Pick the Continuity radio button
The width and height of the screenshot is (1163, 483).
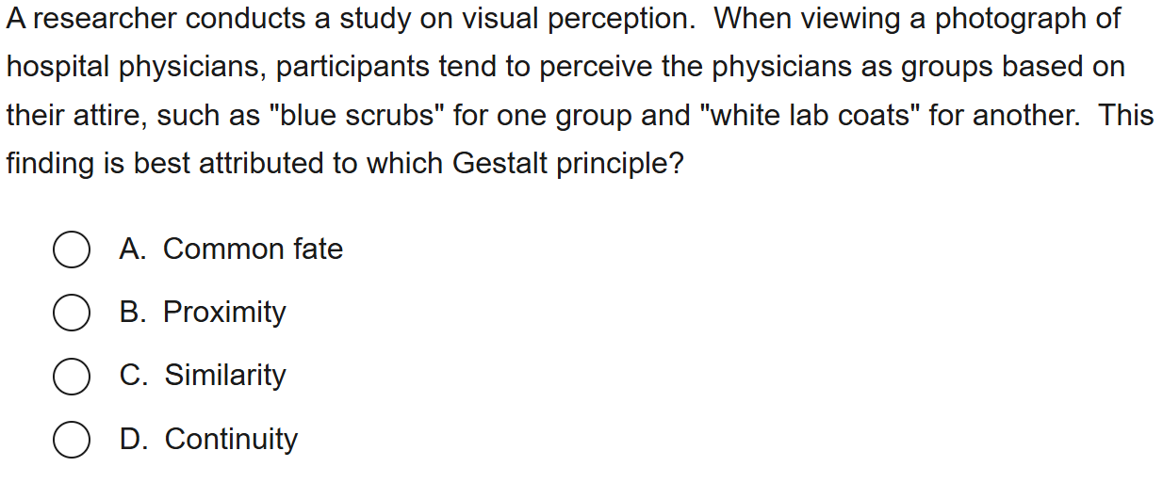(x=71, y=441)
